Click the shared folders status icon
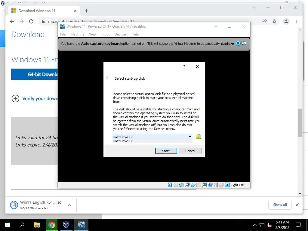 pos(199,185)
